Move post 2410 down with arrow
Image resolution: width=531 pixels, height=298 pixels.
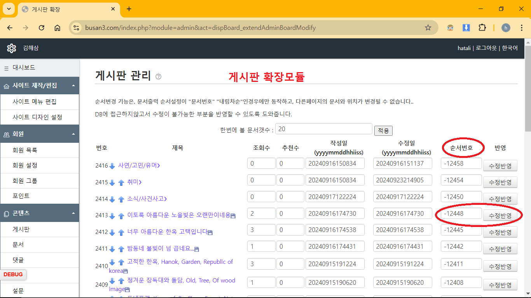[112, 262]
